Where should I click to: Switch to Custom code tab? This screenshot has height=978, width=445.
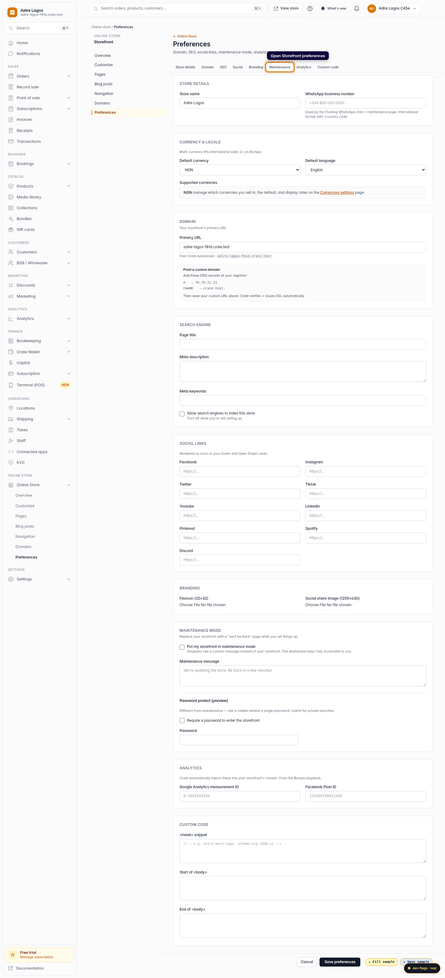point(328,67)
